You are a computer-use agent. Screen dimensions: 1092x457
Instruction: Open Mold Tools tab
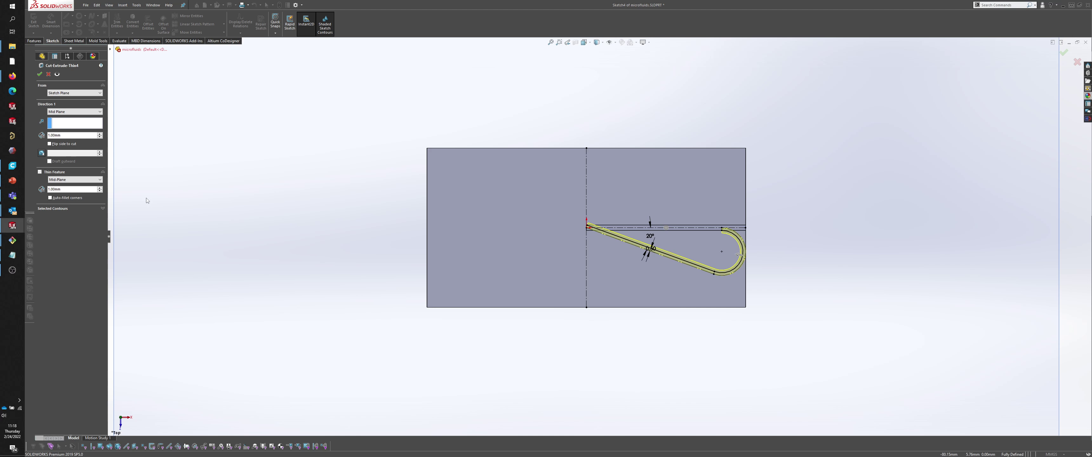click(98, 41)
